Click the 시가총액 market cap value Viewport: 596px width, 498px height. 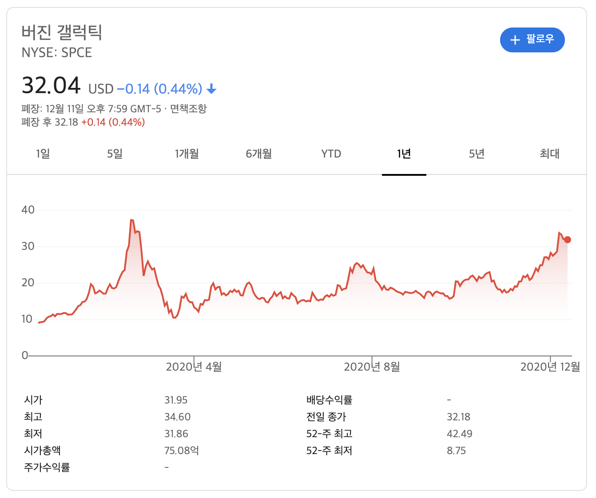point(182,450)
